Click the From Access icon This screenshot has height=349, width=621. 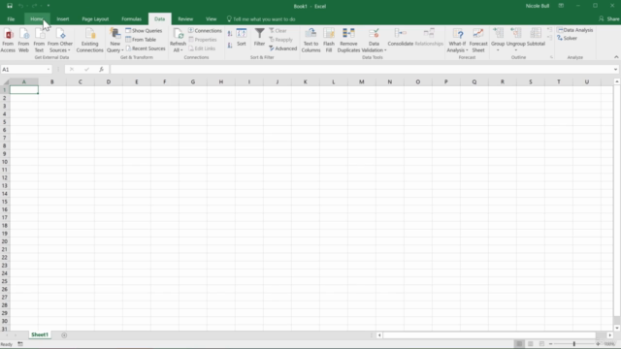8,41
